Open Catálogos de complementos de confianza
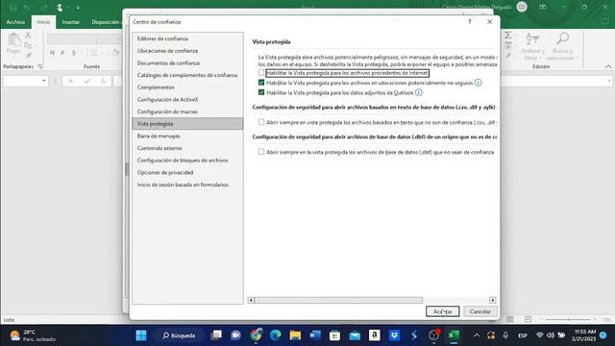 coord(187,75)
